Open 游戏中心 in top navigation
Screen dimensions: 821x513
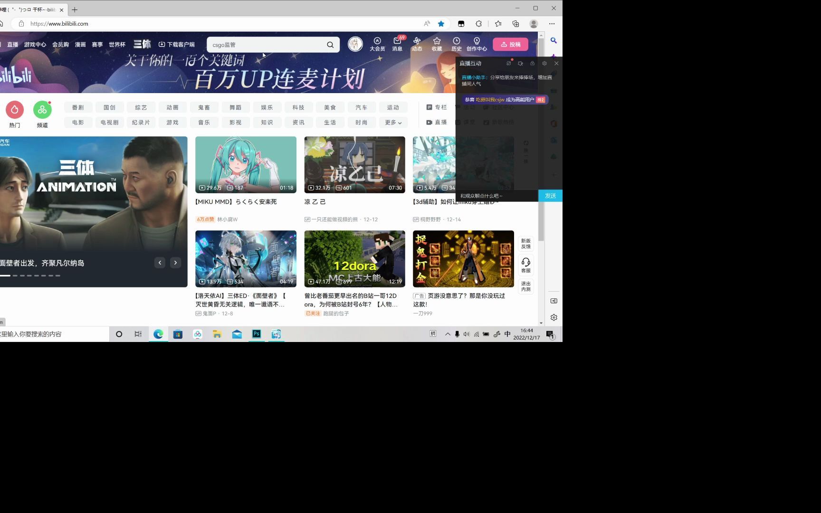35,45
